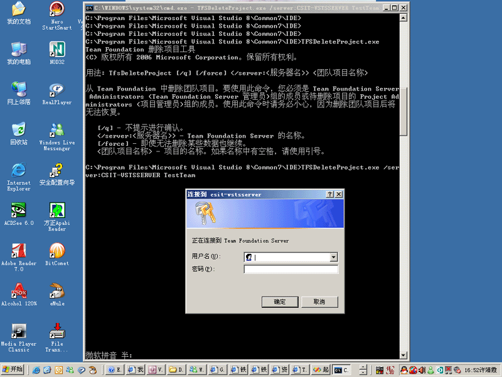This screenshot has width=502, height=377.
Task: Click the speaker volume tray icon
Action: pos(422,370)
